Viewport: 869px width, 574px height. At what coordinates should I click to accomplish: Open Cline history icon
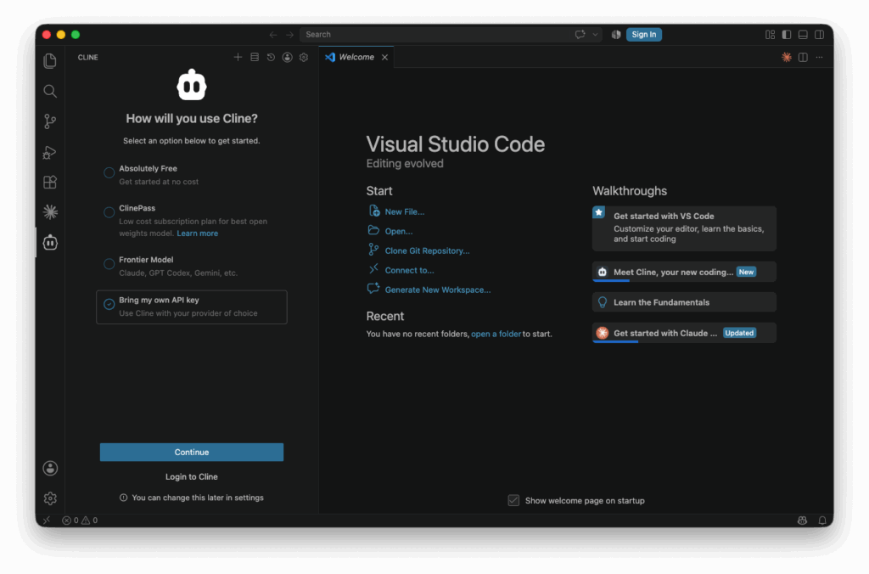click(271, 57)
